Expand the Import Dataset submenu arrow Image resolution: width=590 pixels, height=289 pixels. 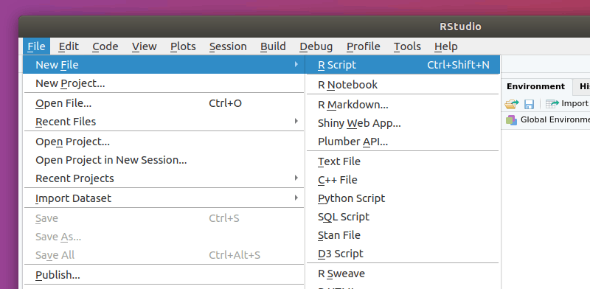[296, 197]
